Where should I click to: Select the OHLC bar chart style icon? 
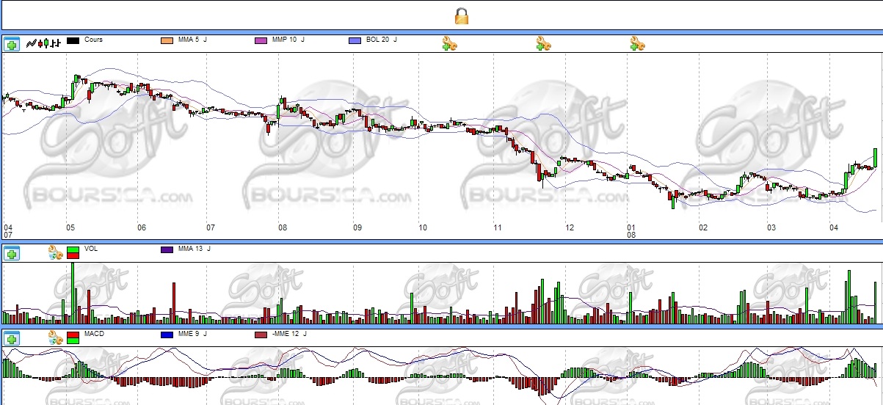point(55,44)
